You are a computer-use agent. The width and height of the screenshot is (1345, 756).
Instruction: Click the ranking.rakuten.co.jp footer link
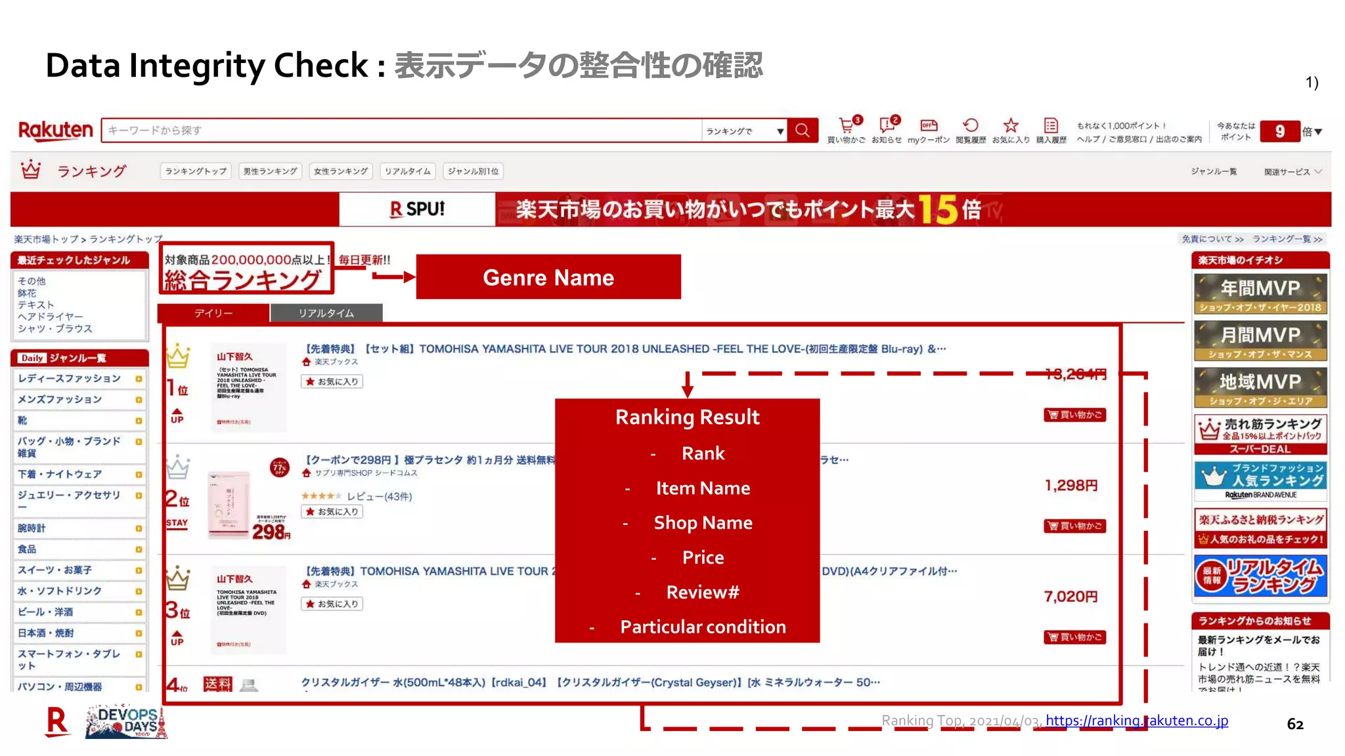point(1137,721)
